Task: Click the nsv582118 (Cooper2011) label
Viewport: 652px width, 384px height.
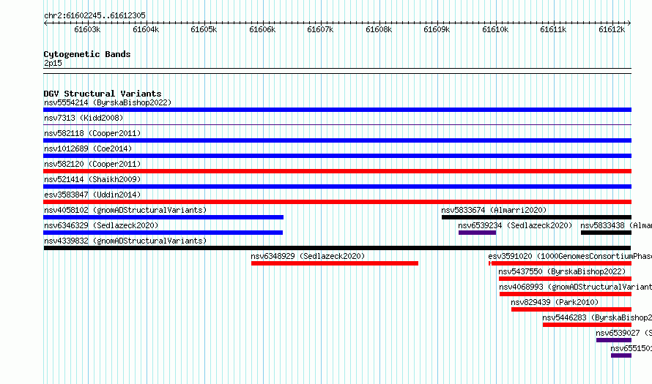Action: click(92, 133)
